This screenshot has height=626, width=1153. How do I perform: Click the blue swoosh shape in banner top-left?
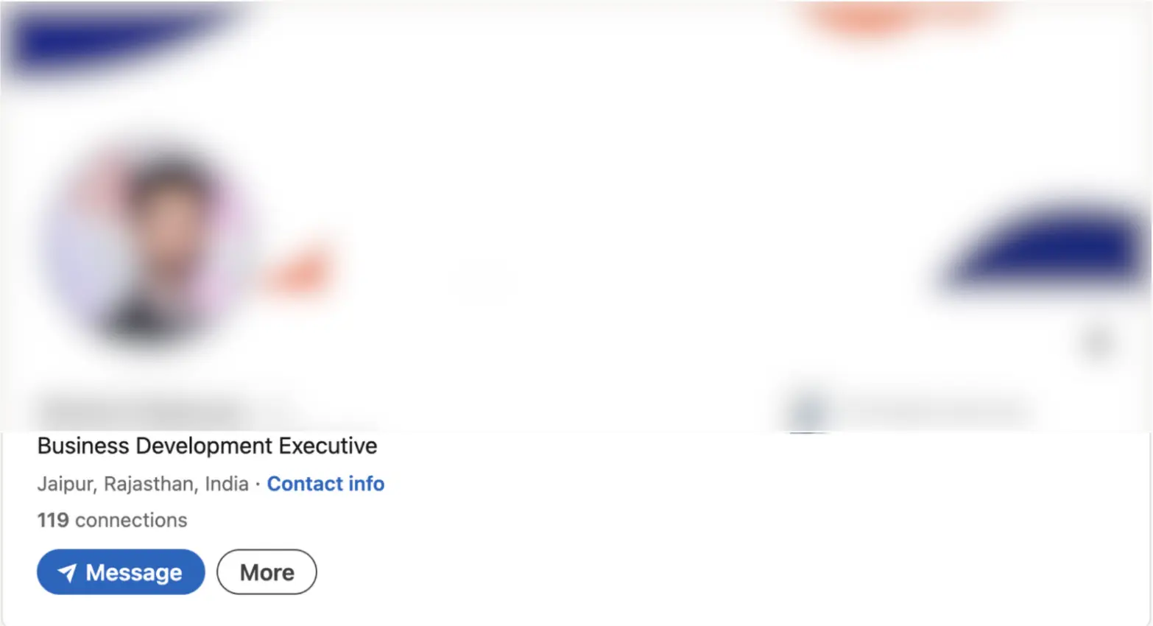tap(110, 41)
